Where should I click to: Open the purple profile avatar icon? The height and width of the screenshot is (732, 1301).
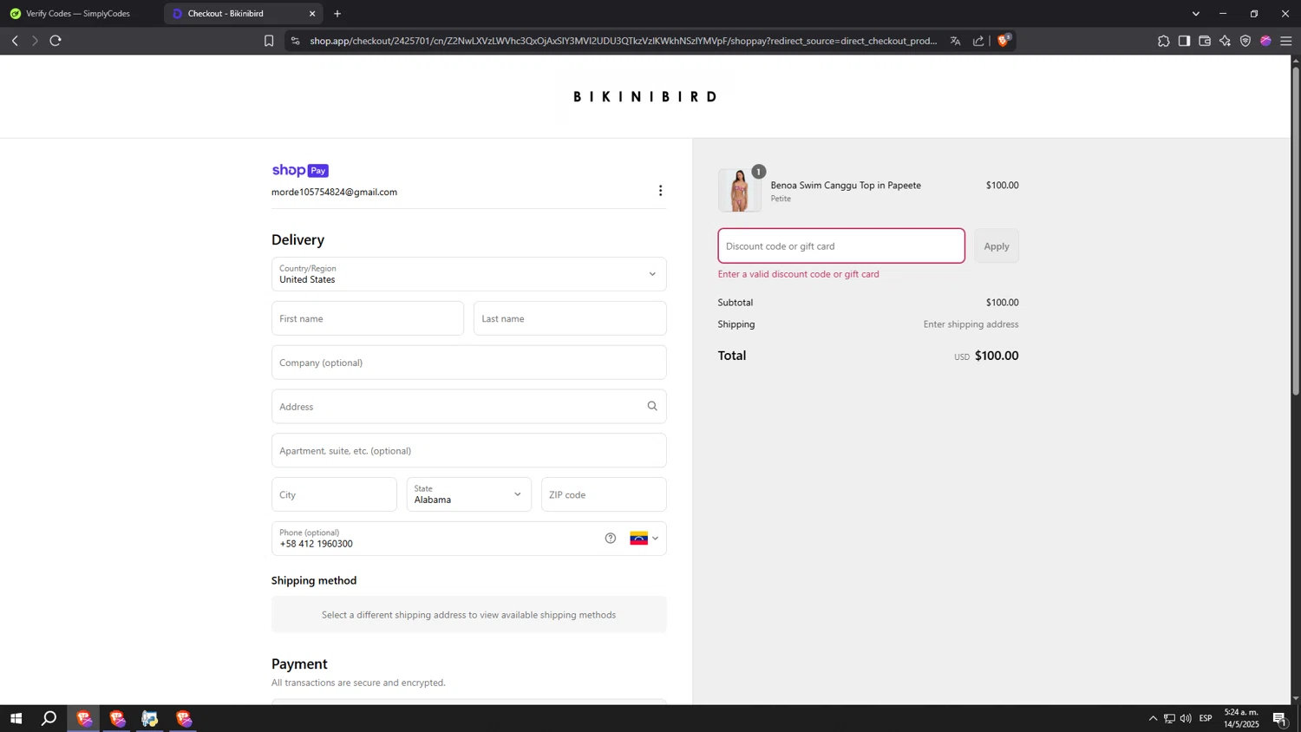click(1265, 41)
